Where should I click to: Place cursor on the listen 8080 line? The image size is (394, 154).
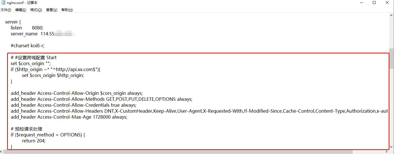[x=27, y=28]
